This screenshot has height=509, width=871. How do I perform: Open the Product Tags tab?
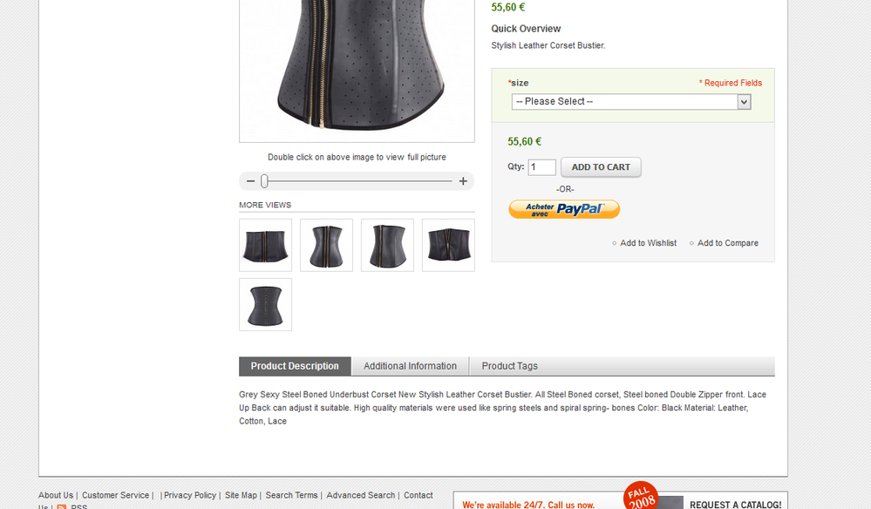coord(509,366)
